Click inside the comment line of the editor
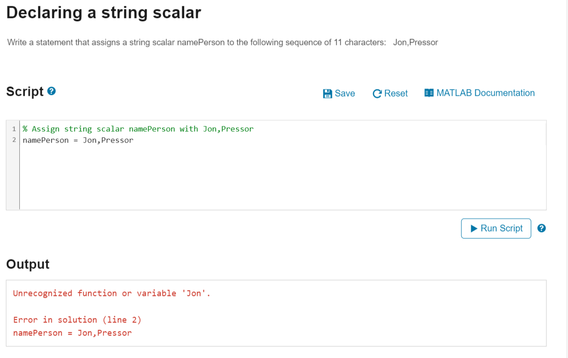 click(x=138, y=129)
